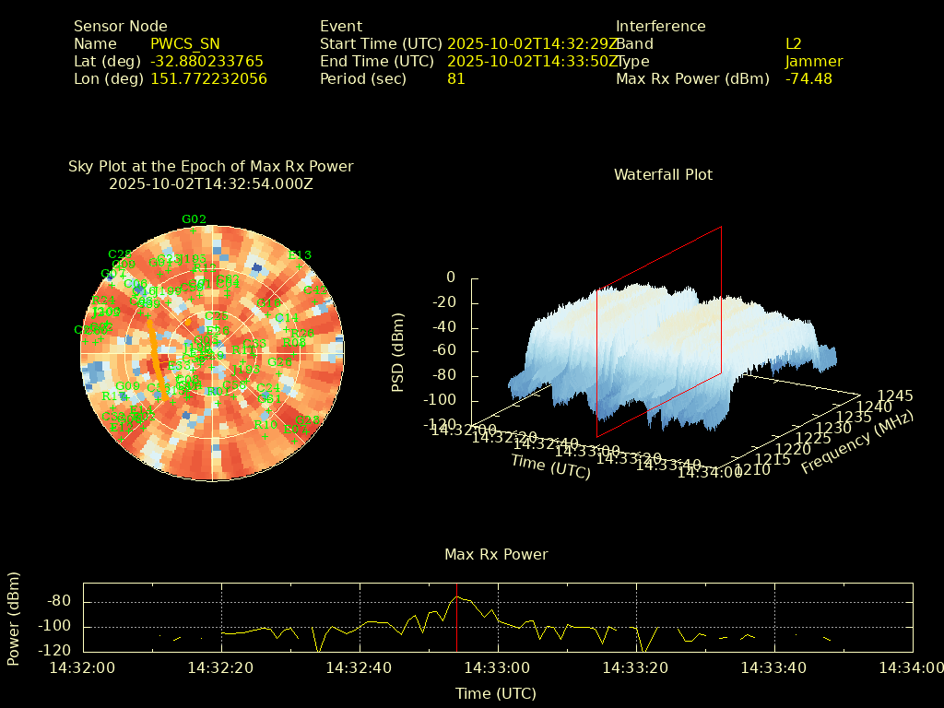Viewport: 944px width, 708px height.
Task: Click the Jammer interference type value
Action: [814, 62]
